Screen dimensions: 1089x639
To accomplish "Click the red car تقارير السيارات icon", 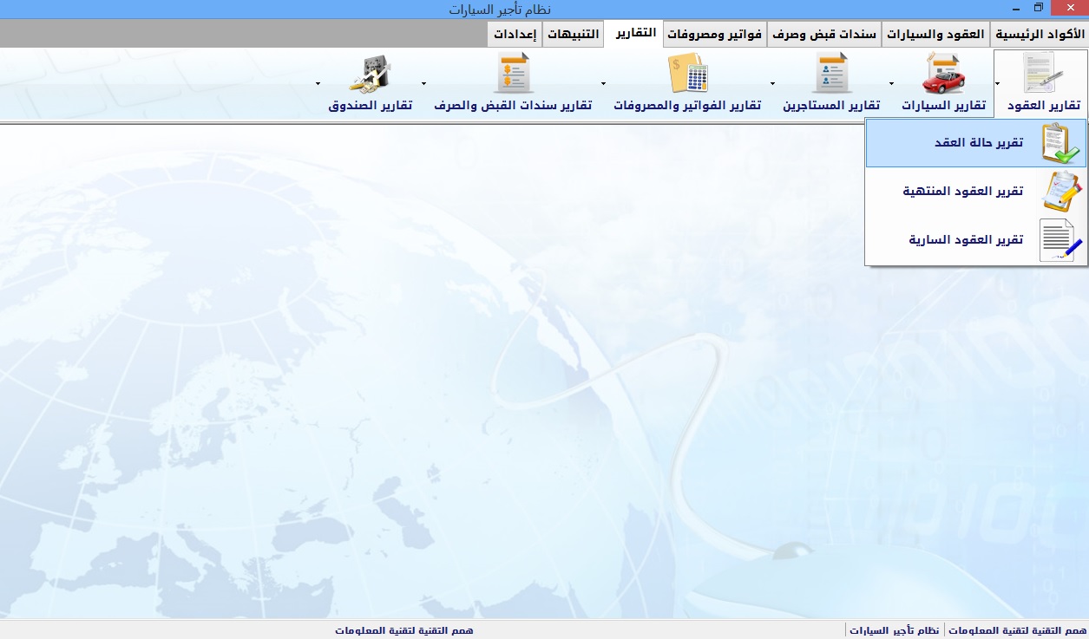I will (944, 73).
